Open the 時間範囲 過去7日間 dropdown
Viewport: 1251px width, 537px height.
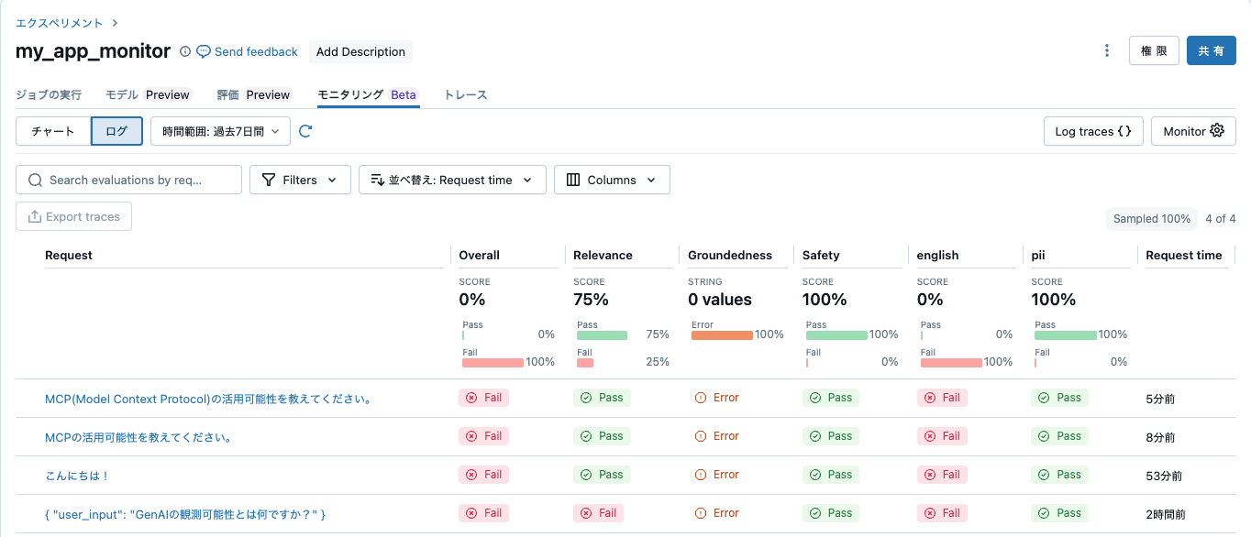pos(220,131)
